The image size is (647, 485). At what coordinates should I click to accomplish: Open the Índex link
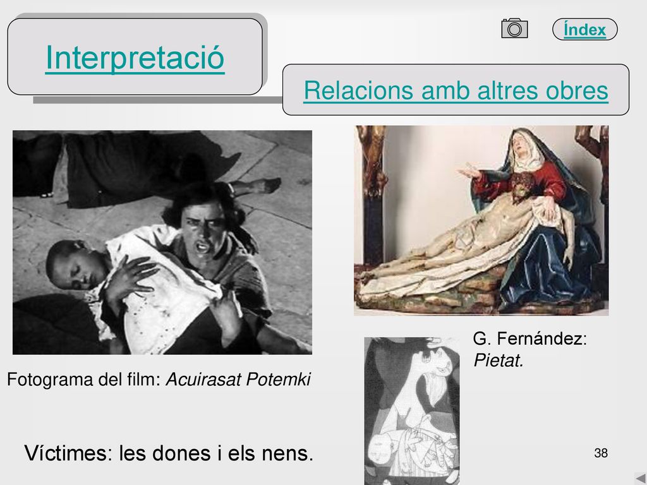point(584,30)
